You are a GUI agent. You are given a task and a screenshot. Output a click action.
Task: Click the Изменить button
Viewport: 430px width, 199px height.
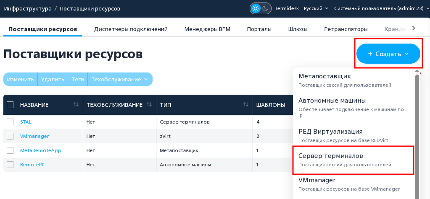point(20,79)
